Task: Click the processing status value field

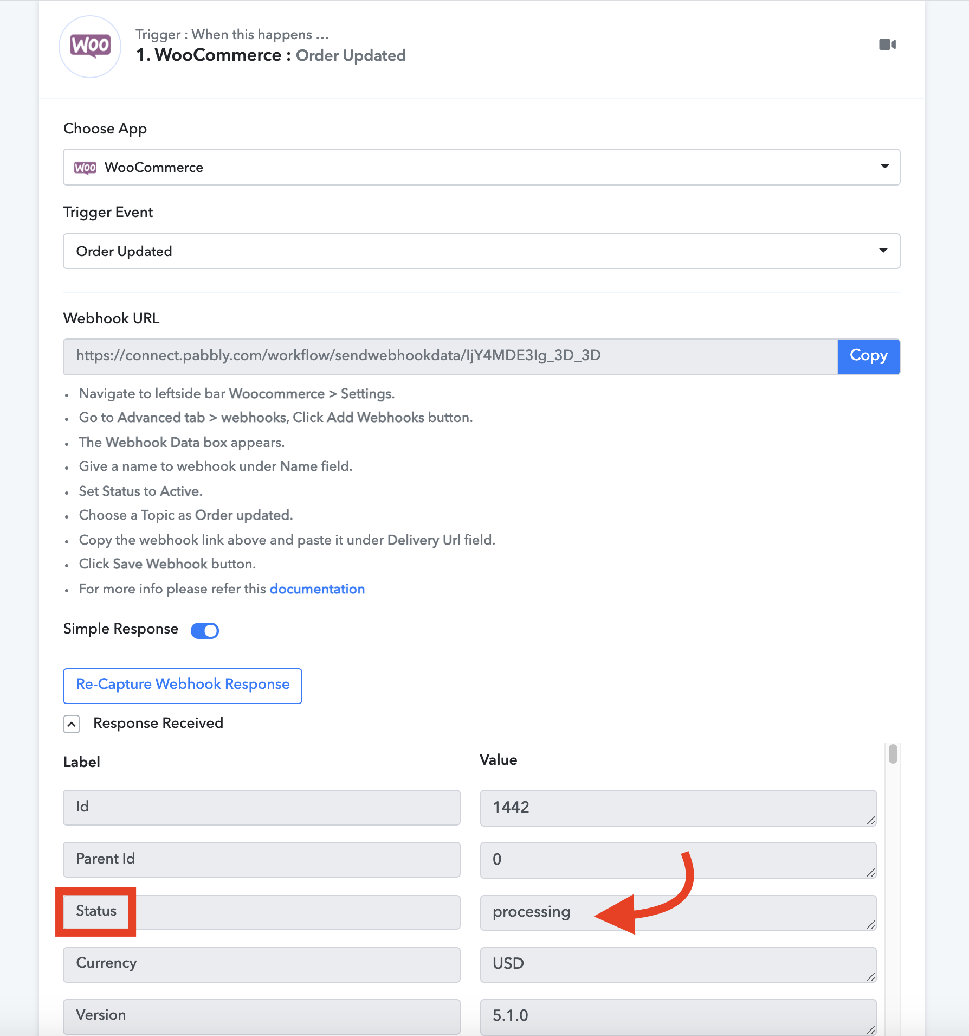Action: click(678, 912)
